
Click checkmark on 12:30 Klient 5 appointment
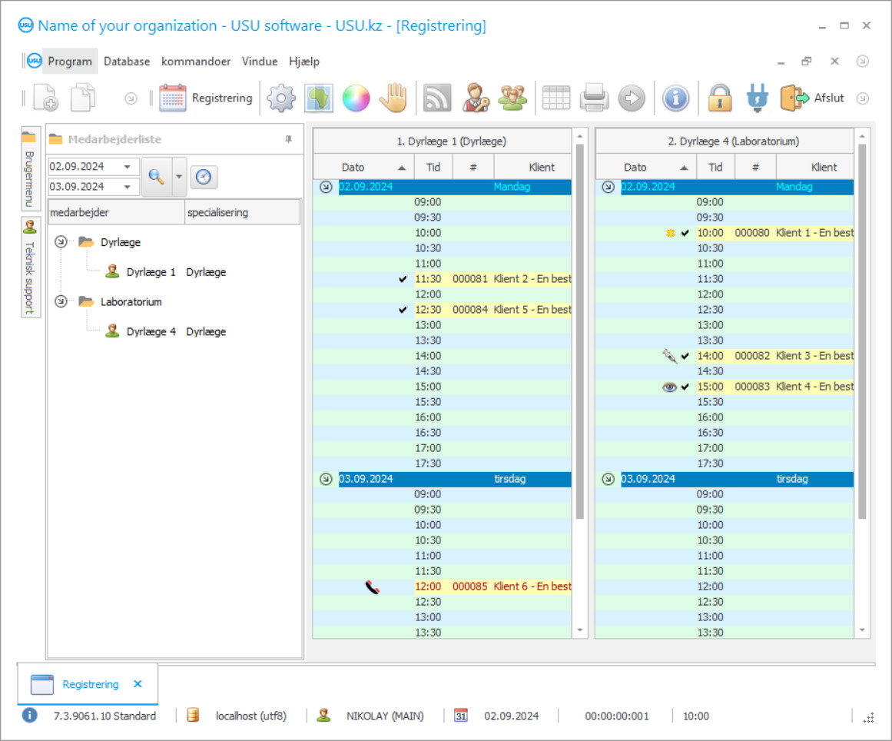coord(403,310)
